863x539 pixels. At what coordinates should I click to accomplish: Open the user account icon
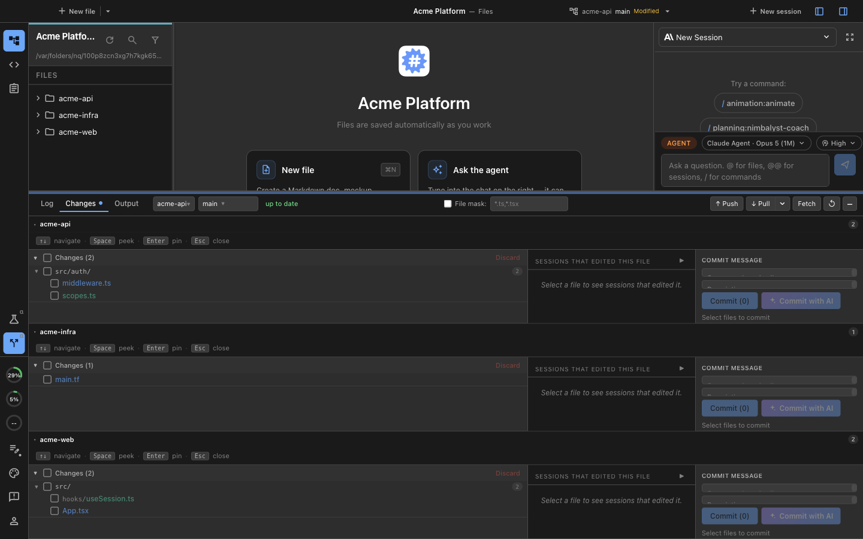click(x=14, y=521)
